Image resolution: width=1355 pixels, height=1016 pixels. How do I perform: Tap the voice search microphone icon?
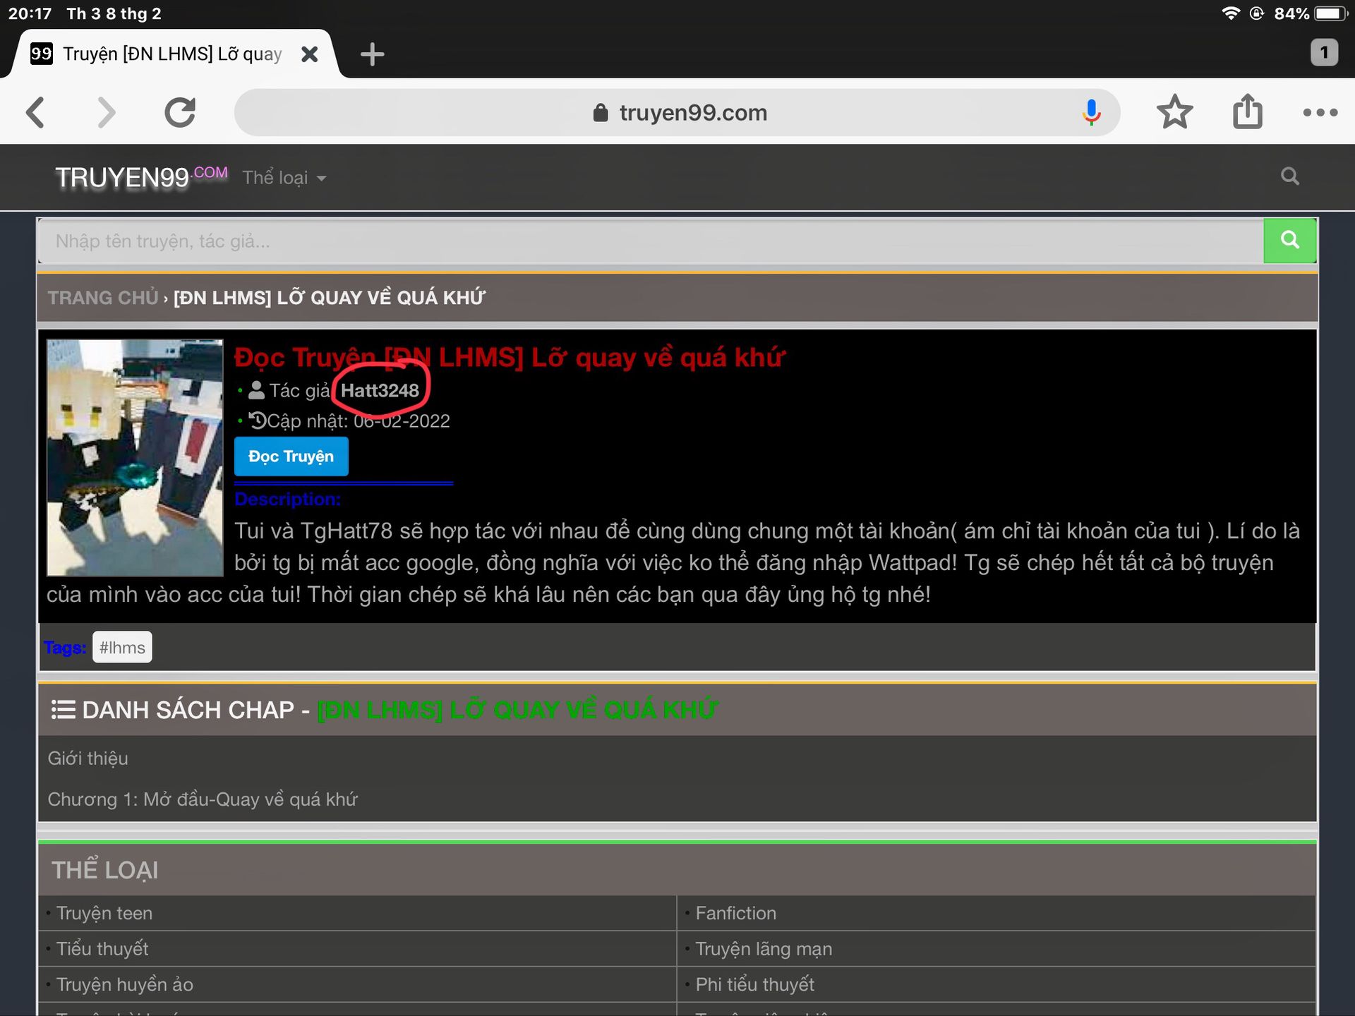[1091, 113]
